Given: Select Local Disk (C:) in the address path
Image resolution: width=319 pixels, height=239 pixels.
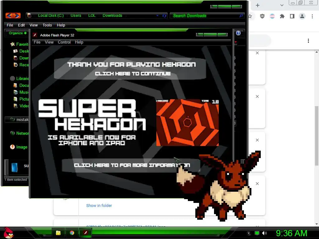Looking at the screenshot, I should coord(51,16).
